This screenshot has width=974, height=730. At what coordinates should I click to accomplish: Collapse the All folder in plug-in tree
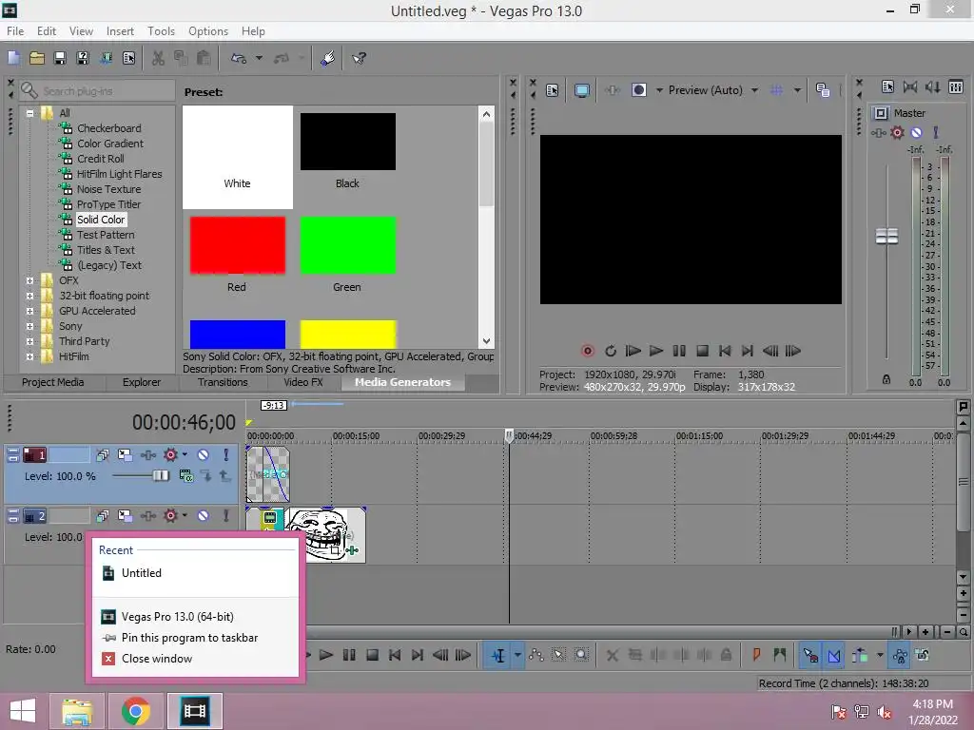point(29,113)
